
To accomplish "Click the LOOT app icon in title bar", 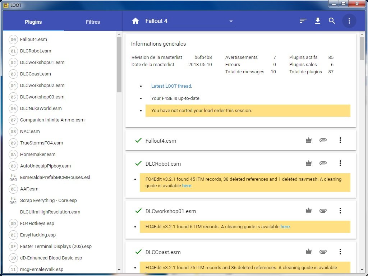I will coord(6,5).
